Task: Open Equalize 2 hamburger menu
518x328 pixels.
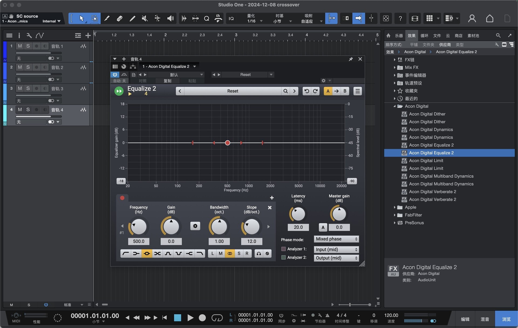Action: point(357,91)
